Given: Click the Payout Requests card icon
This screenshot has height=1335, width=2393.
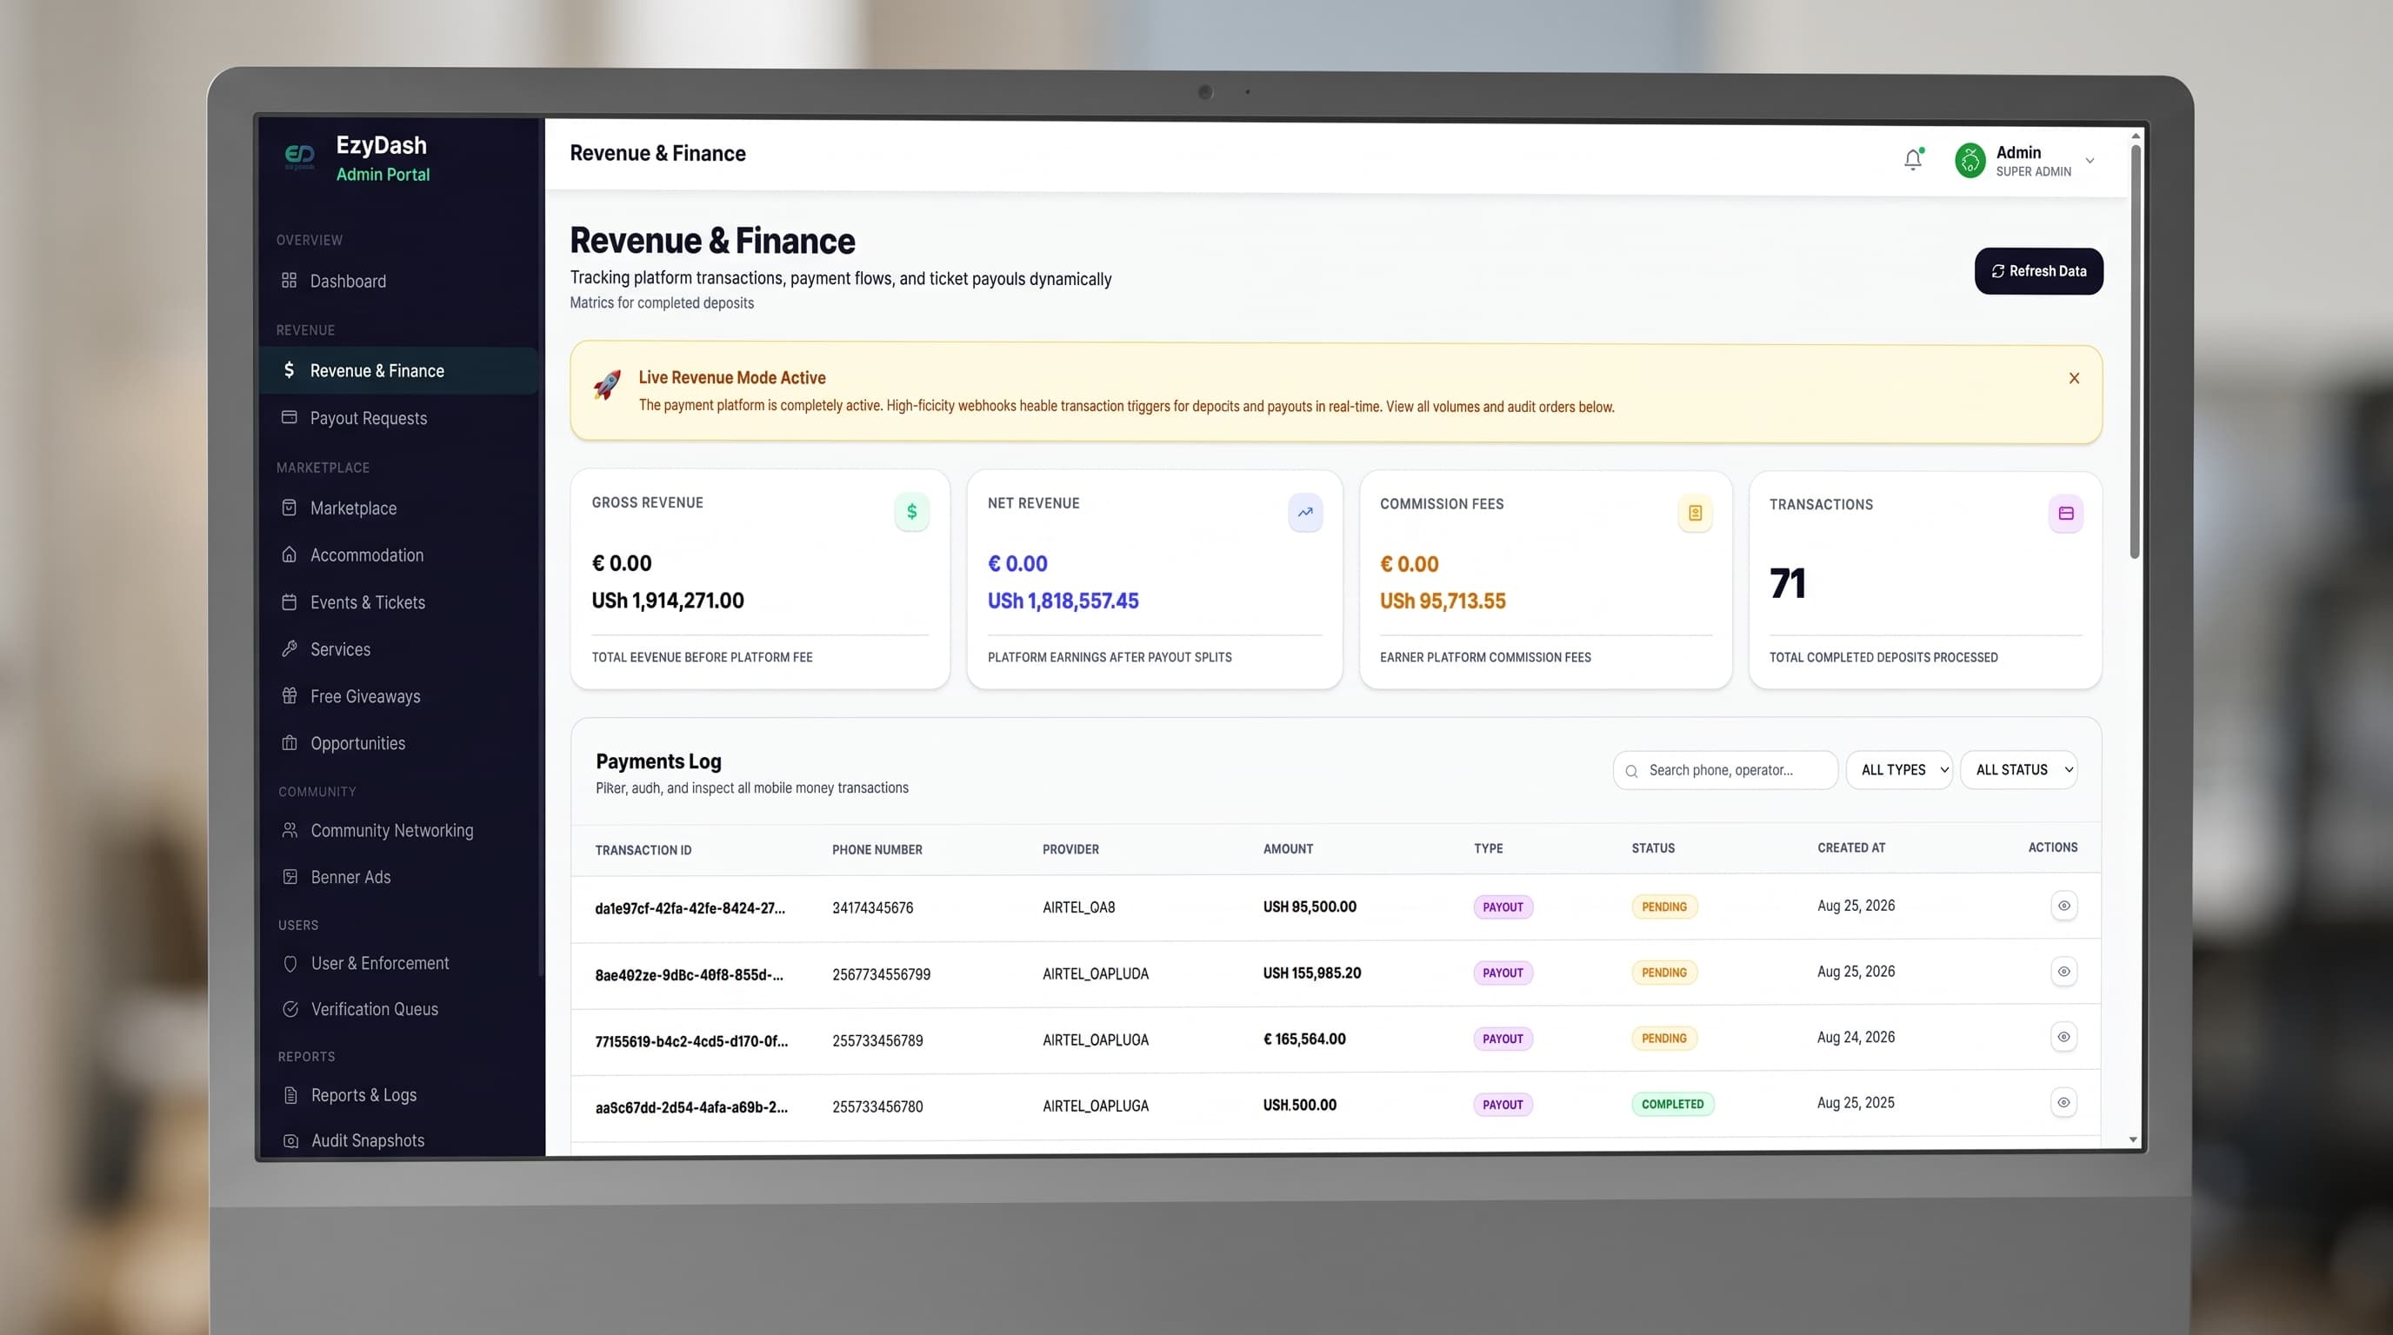Looking at the screenshot, I should [289, 418].
